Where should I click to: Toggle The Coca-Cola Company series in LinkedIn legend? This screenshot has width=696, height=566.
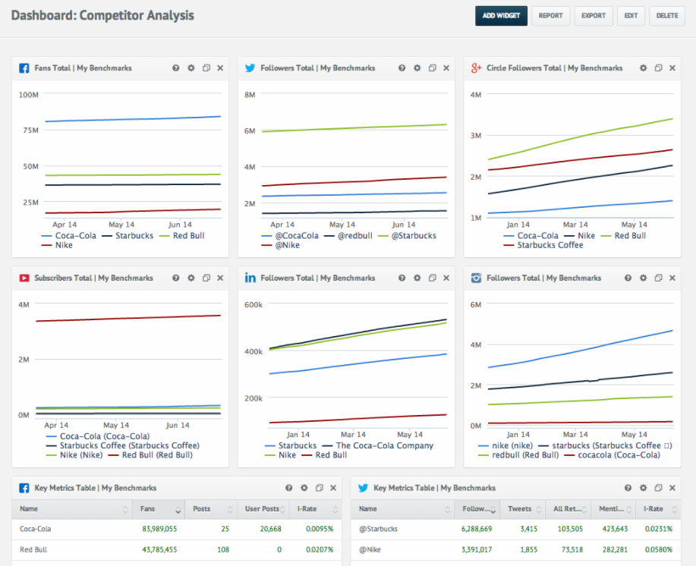tap(378, 445)
